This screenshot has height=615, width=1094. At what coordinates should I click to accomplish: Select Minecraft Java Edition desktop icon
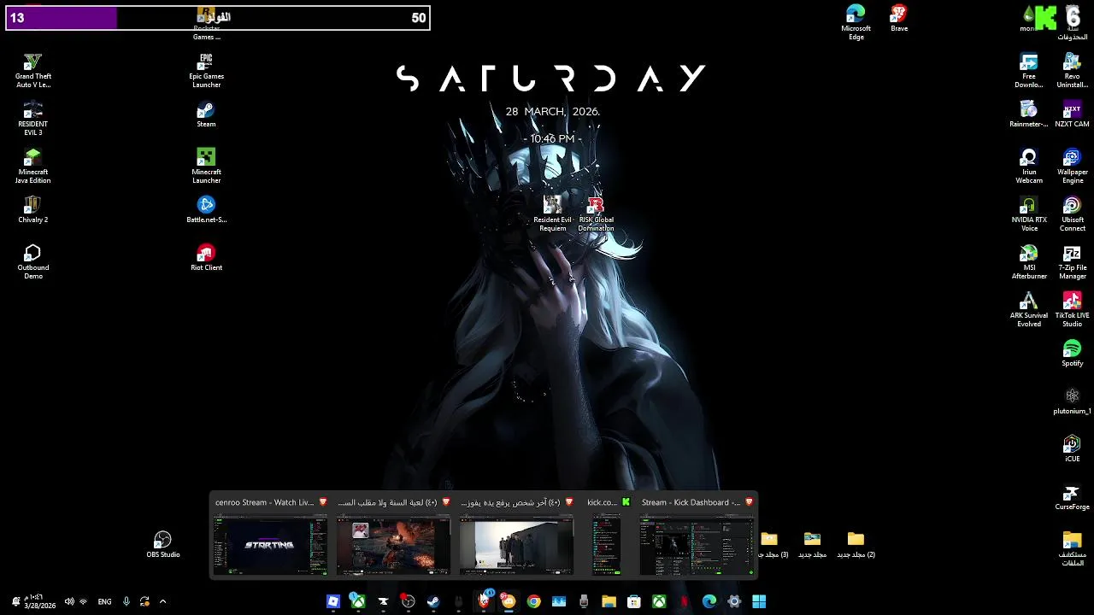point(32,167)
